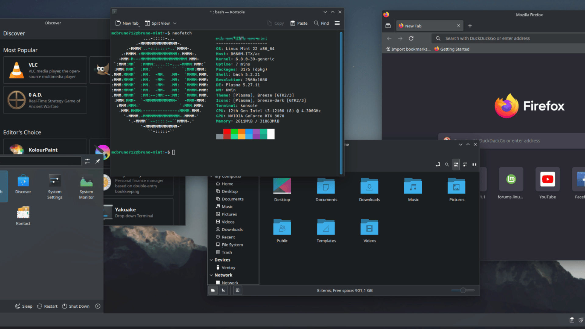The width and height of the screenshot is (585, 329).
Task: Select the New Tab tab in Firefox
Action: tap(430, 26)
